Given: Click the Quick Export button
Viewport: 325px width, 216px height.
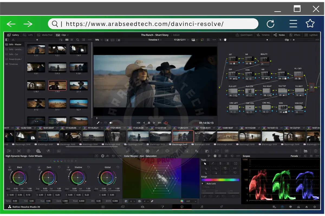Looking at the screenshot, I should point(244,35).
